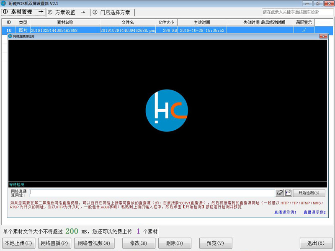Toggle 满屏显示 checkmark in row 10
Screen dimensions: 335x251
(304, 30)
